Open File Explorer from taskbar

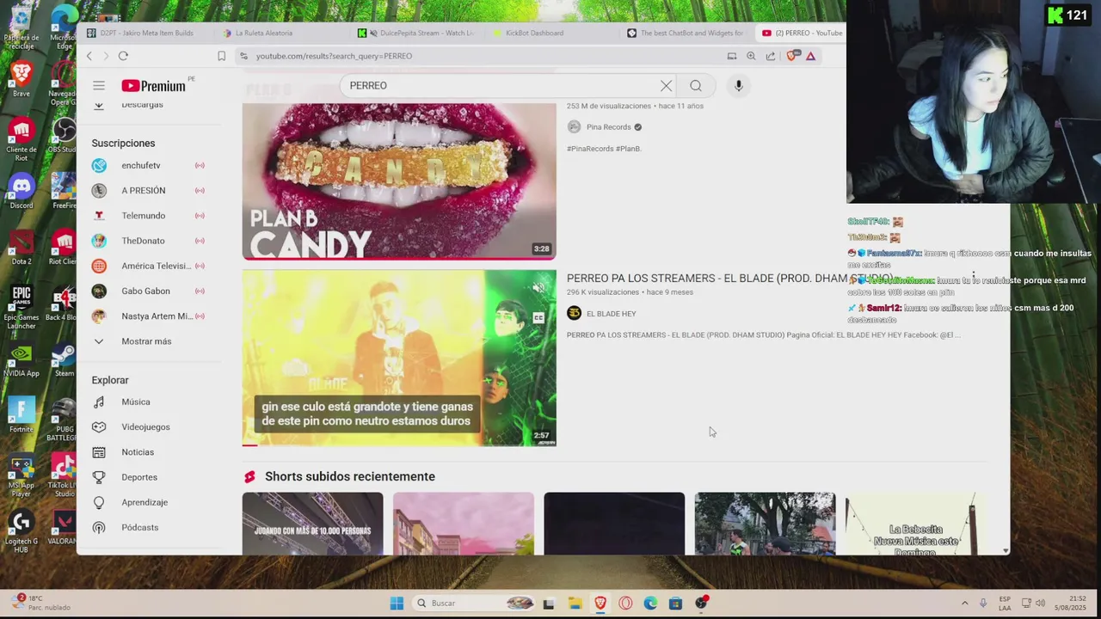[575, 604]
